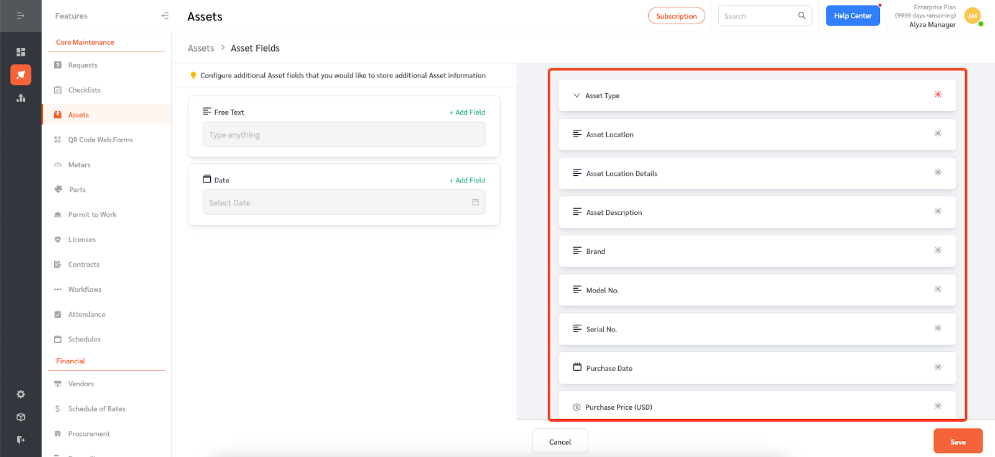Screen dimensions: 995x457
Task: Click the Financial section header
Action: [x=70, y=361]
